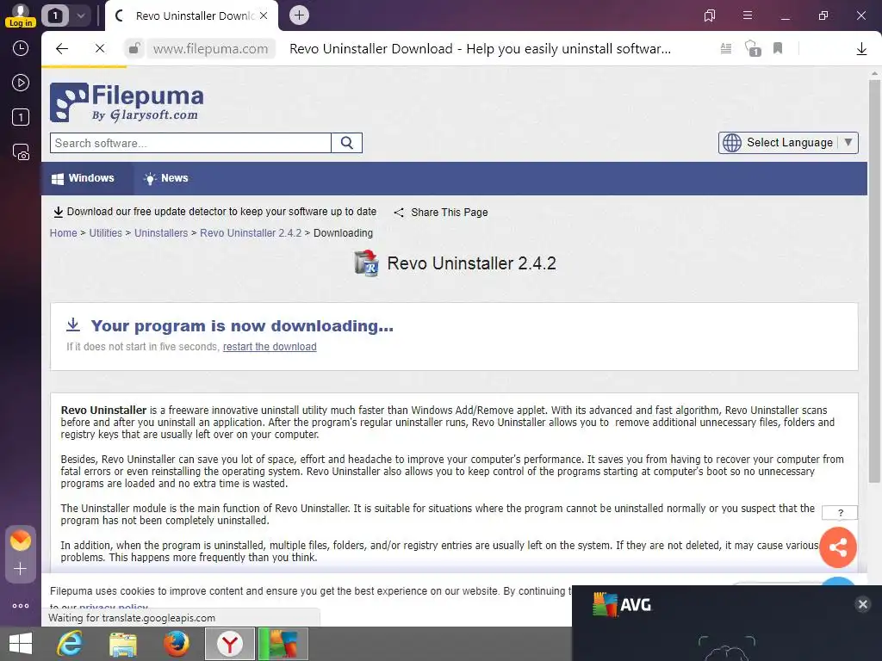
Task: Click the tab group counter button
Action: [x=55, y=15]
